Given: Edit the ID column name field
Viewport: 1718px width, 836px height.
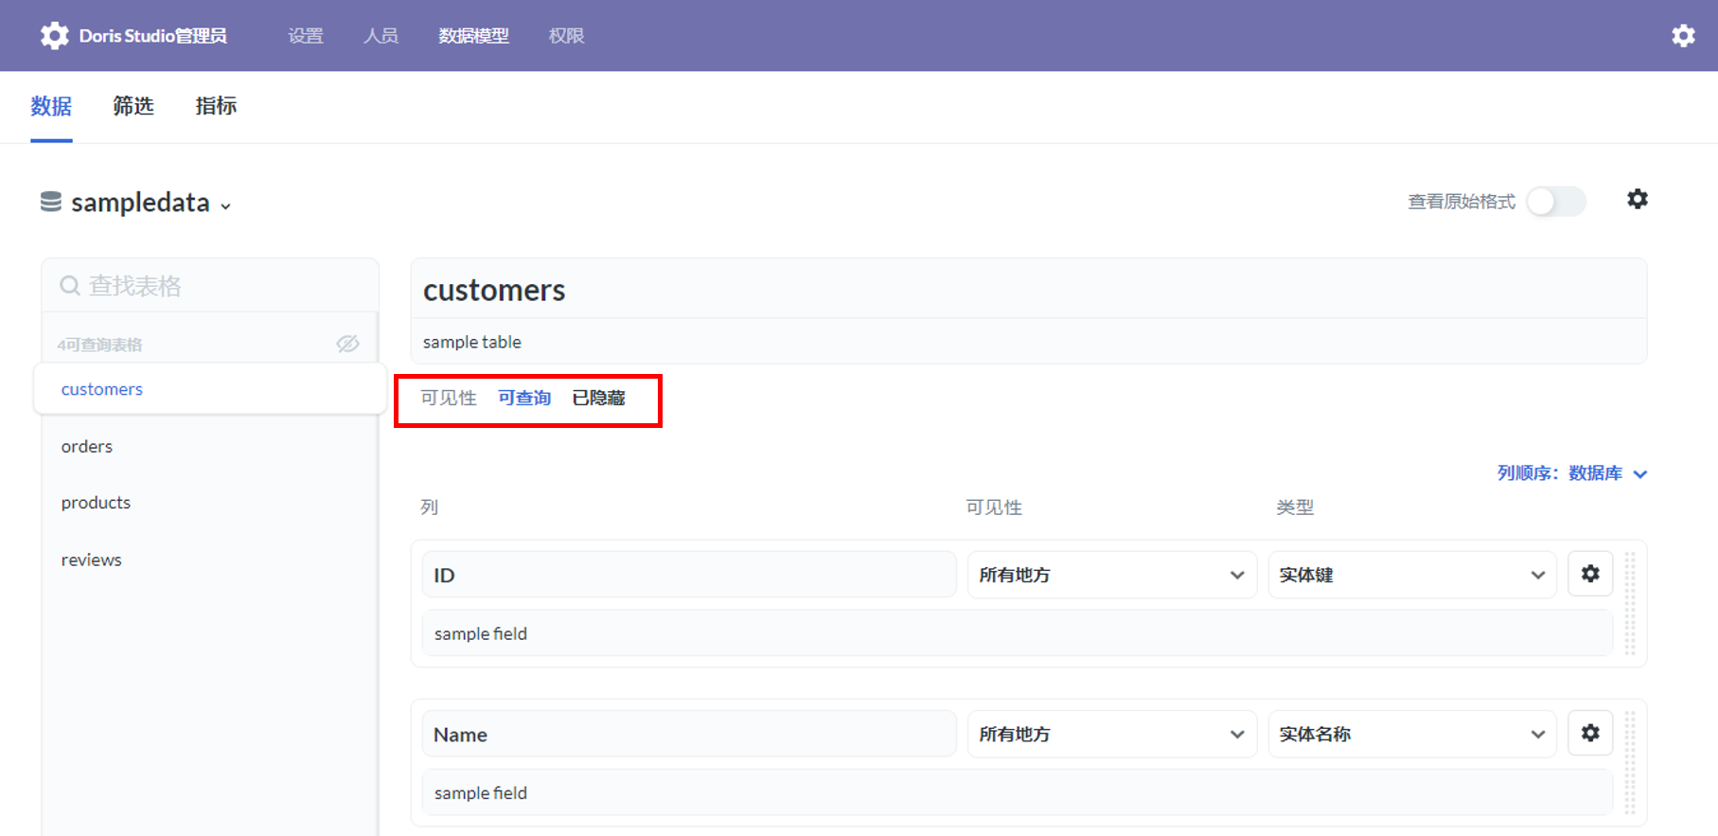Looking at the screenshot, I should (689, 575).
